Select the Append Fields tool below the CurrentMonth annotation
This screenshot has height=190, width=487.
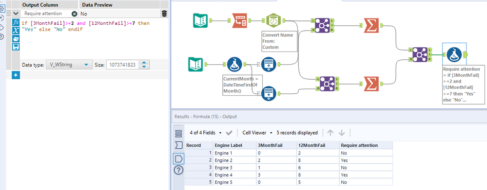pyautogui.click(x=269, y=93)
